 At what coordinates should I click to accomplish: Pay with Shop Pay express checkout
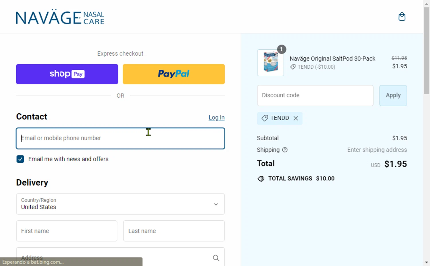[x=67, y=74]
